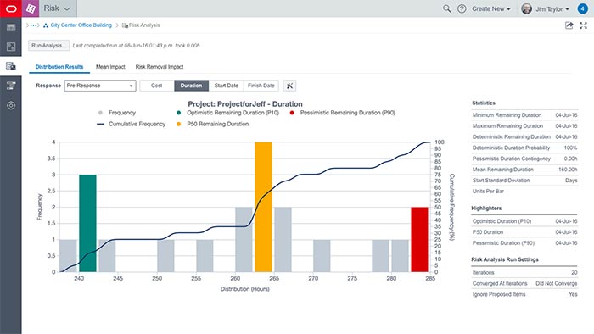Expand view with the fullscreen icon
The width and height of the screenshot is (594, 334).
584,25
